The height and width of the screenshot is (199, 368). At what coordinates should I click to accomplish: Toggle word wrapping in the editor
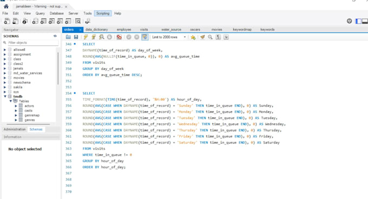pos(226,37)
